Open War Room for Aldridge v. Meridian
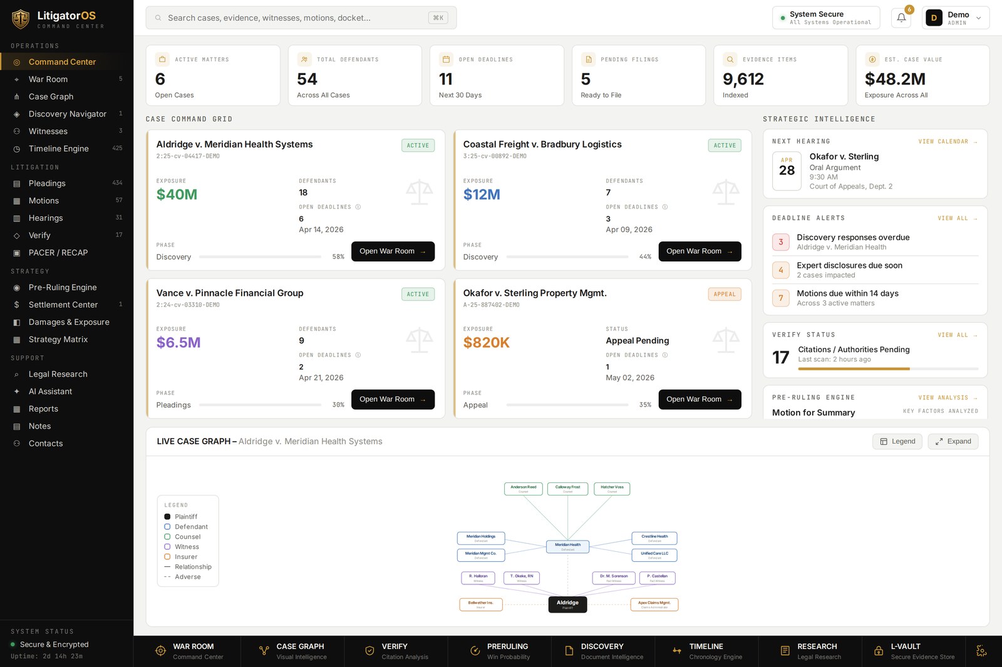Screen dimensions: 1002x667 point(393,252)
